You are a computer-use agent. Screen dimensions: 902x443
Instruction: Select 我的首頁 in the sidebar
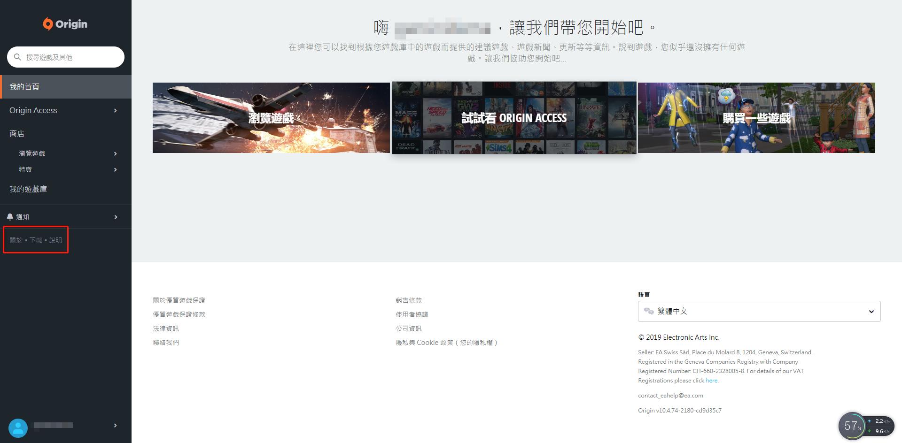[x=24, y=87]
